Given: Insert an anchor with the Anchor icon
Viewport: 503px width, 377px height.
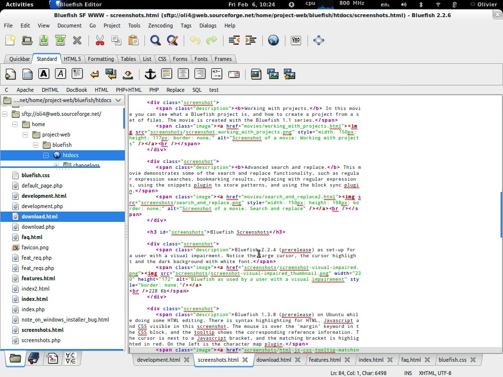Looking at the screenshot, I should 150,74.
